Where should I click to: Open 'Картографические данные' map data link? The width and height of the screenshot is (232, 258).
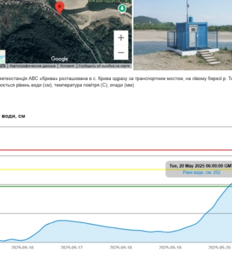click(33, 66)
